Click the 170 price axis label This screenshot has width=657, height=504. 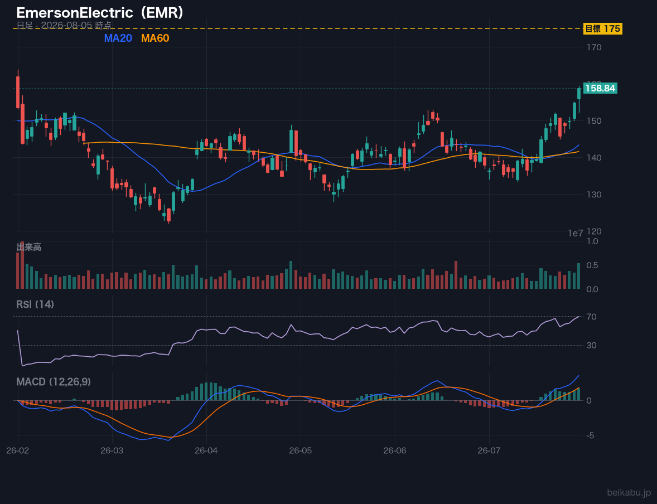(x=594, y=47)
